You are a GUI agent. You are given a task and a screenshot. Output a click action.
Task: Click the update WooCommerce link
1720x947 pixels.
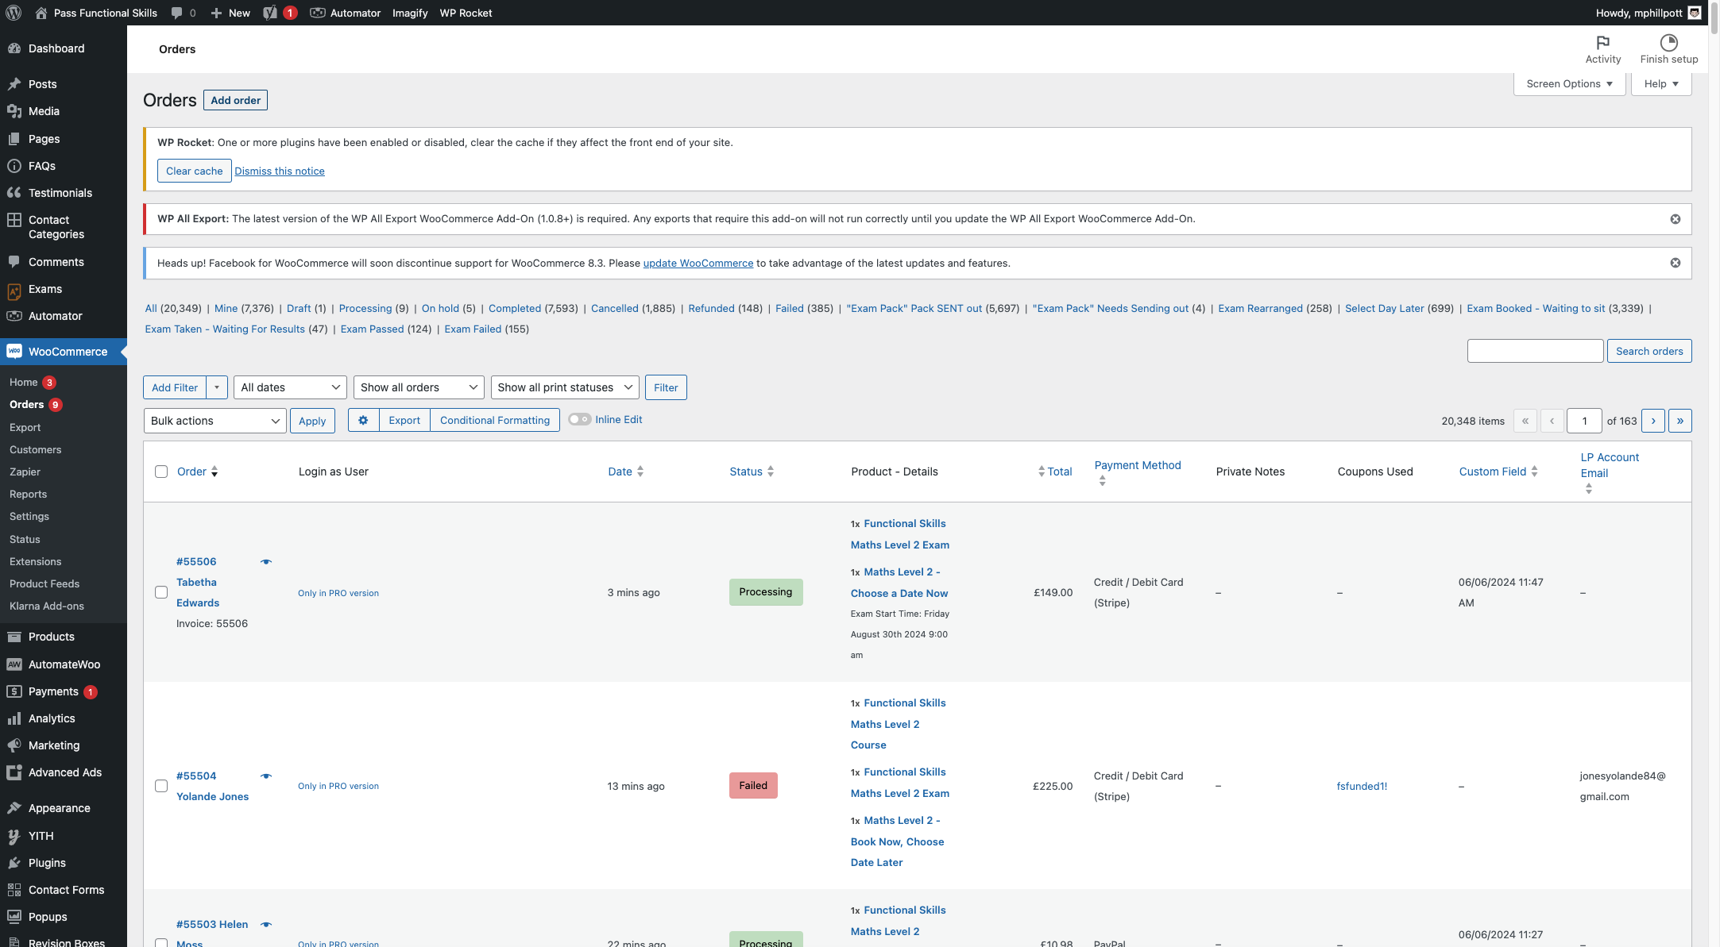tap(698, 264)
